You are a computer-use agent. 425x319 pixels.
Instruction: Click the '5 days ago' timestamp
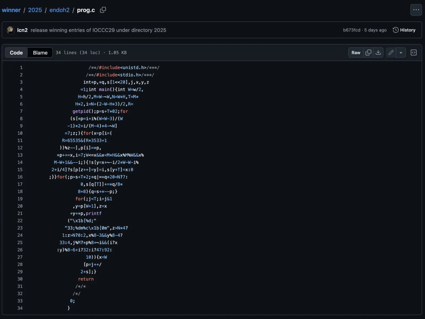pyautogui.click(x=375, y=30)
